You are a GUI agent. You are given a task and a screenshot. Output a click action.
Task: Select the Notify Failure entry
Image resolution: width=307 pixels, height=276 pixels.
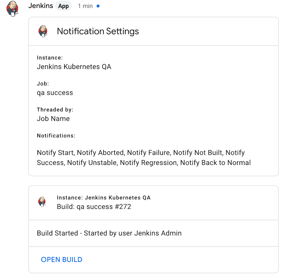150,152
